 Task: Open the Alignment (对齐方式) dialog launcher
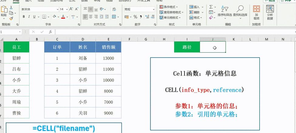120,24
